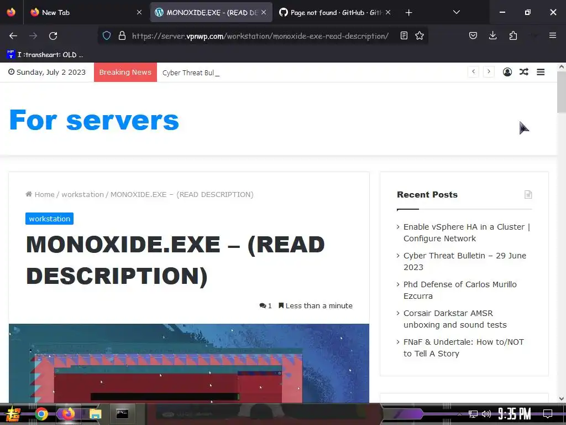Reload the current page
The height and width of the screenshot is (425, 566).
click(x=53, y=36)
